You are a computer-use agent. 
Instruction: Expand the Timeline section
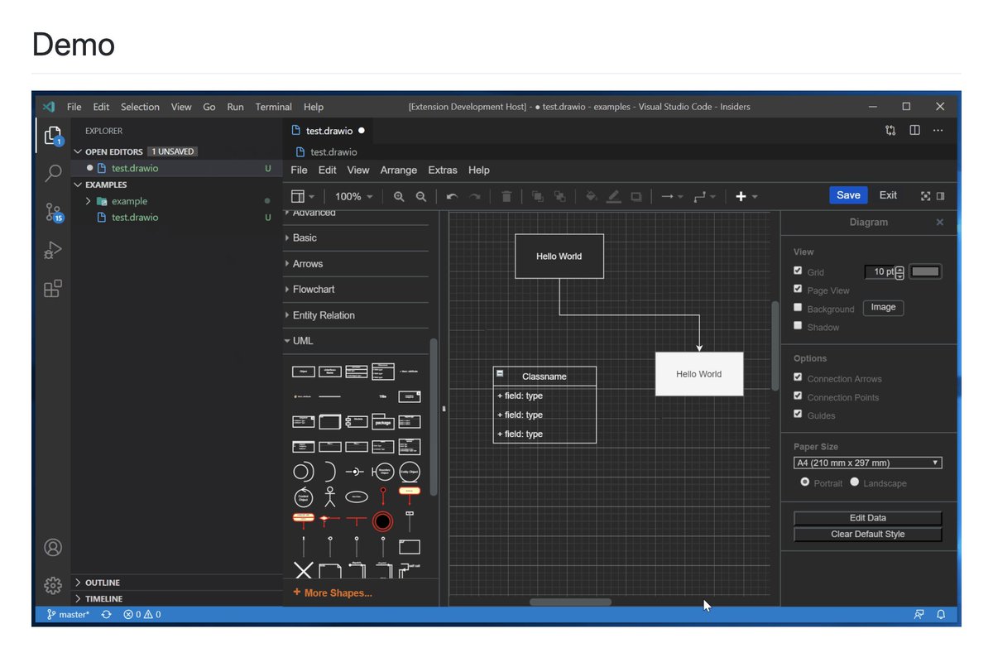[x=177, y=598]
